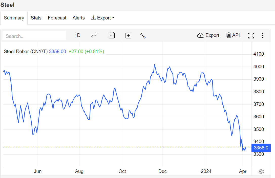This screenshot has height=178, width=275.
Task: Toggle fullscreen chart view
Action: tap(251, 36)
